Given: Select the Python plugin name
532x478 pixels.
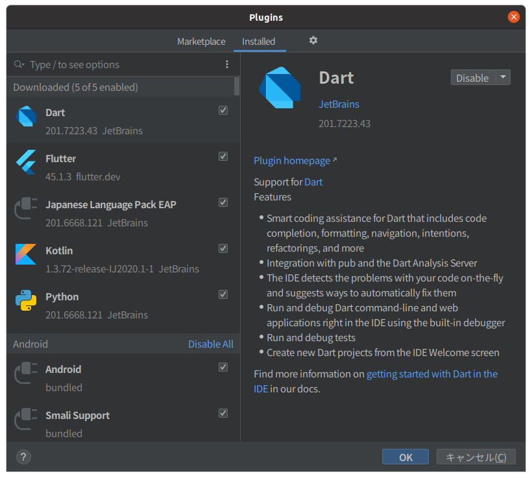Looking at the screenshot, I should point(62,297).
